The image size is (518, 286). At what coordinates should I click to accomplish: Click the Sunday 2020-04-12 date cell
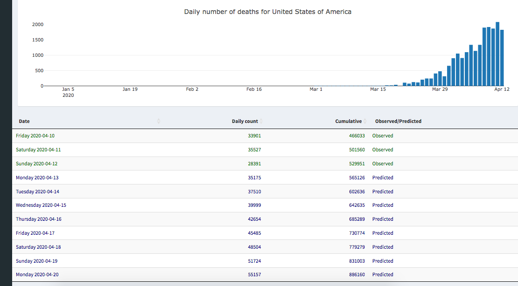tap(37, 164)
